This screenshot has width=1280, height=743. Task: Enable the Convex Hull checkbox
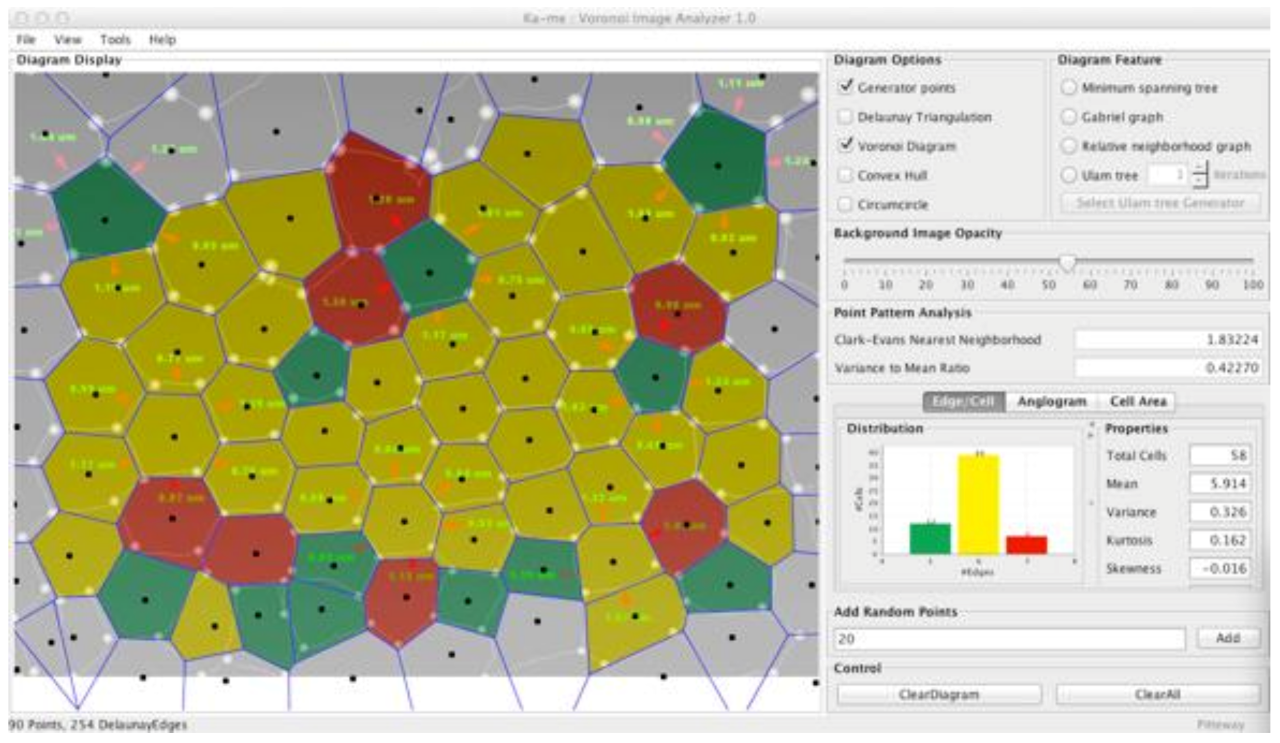845,175
